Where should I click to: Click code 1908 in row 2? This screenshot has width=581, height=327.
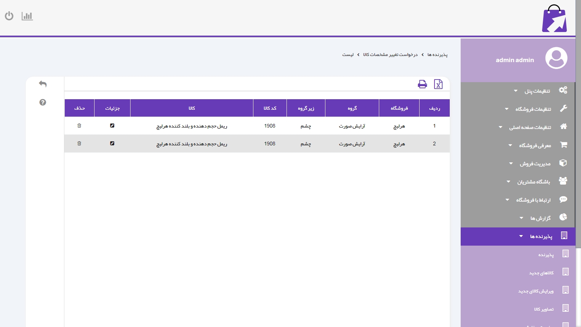tap(270, 144)
